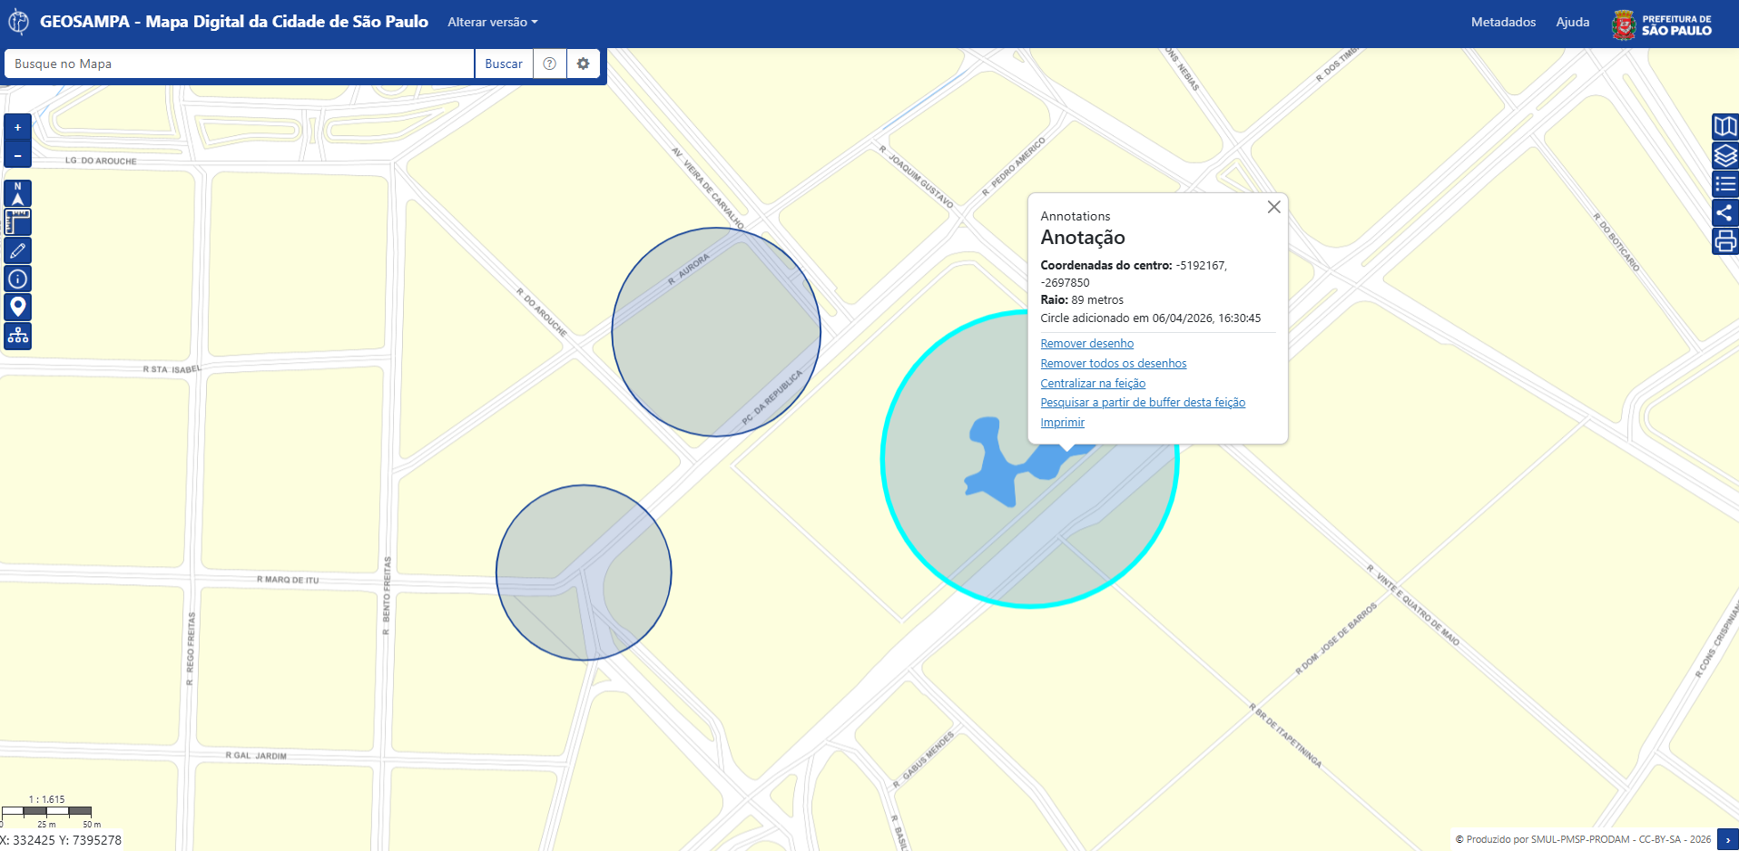Click the PC. DA REPUBLICA label
1739x851 pixels.
tap(772, 397)
